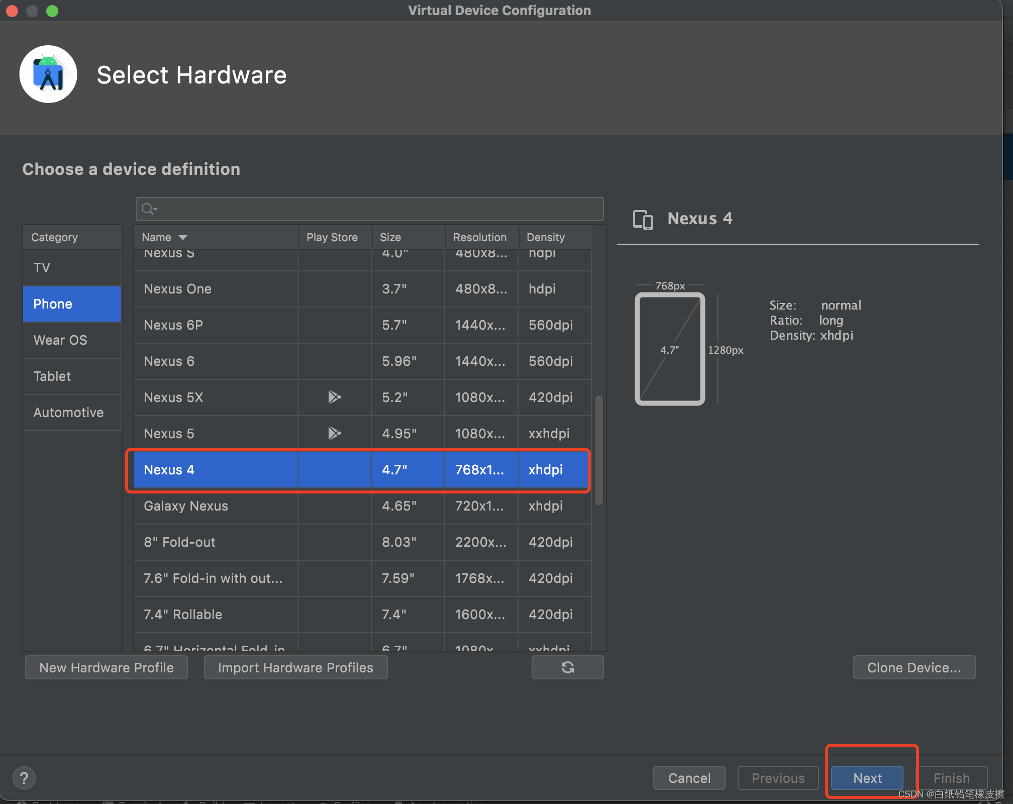The height and width of the screenshot is (804, 1013).
Task: Click the Resolution column header
Action: click(480, 237)
